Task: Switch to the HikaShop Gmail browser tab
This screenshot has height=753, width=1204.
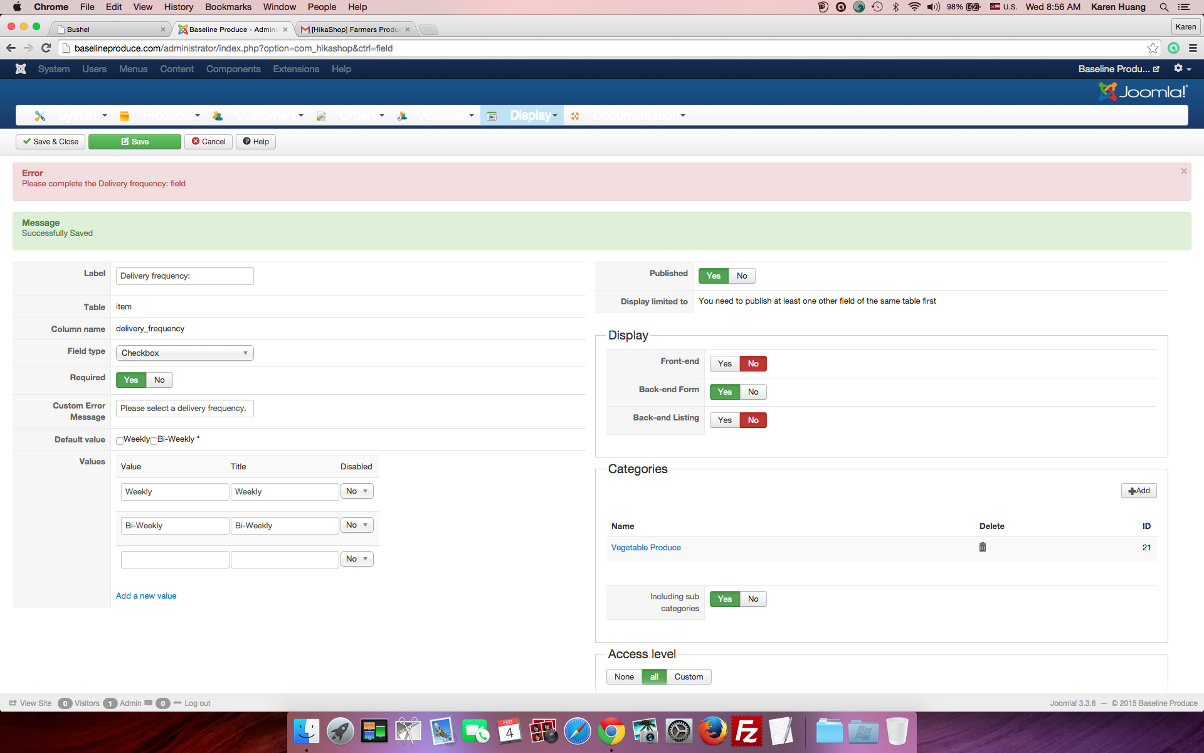Action: (354, 29)
